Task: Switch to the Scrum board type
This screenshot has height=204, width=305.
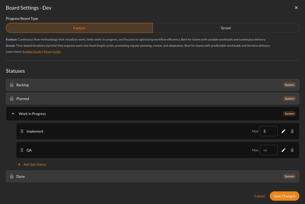Action: [226, 28]
